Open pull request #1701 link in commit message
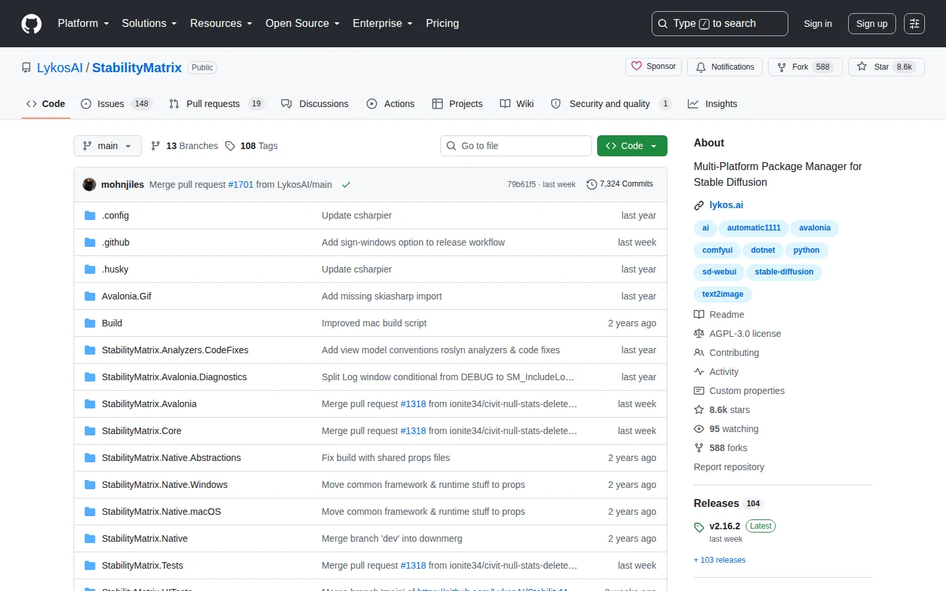This screenshot has width=946, height=591. [240, 185]
